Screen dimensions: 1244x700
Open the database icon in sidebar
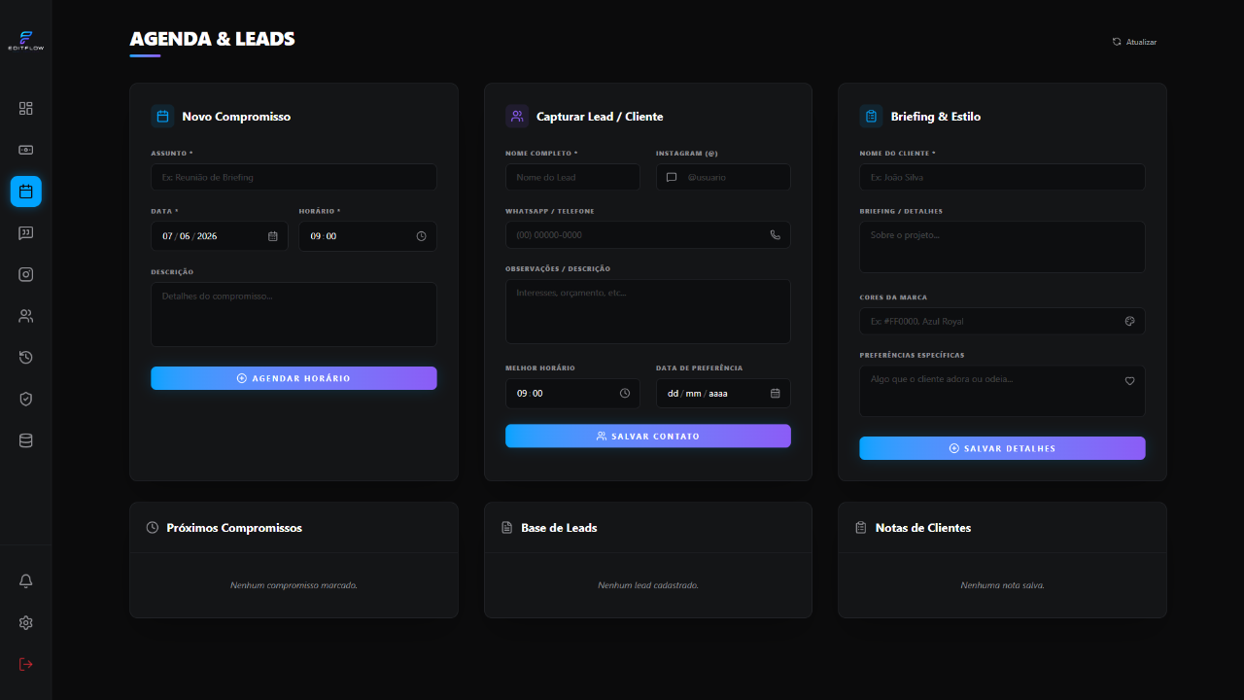click(x=26, y=440)
